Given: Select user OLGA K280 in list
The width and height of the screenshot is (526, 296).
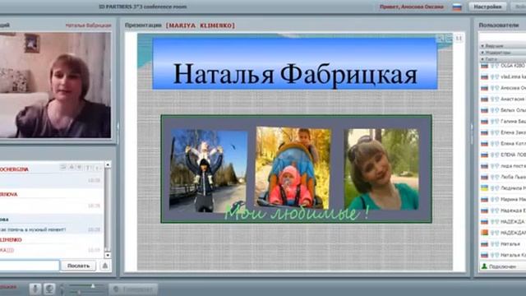Looking at the screenshot, I should point(503,66).
